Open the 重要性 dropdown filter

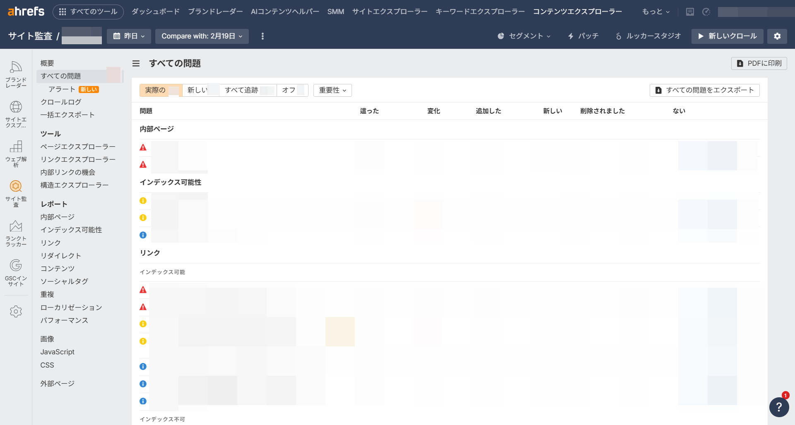tap(332, 90)
